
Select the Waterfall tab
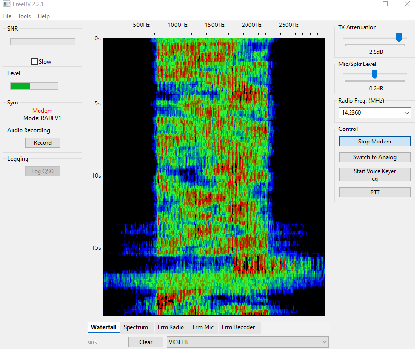(104, 327)
